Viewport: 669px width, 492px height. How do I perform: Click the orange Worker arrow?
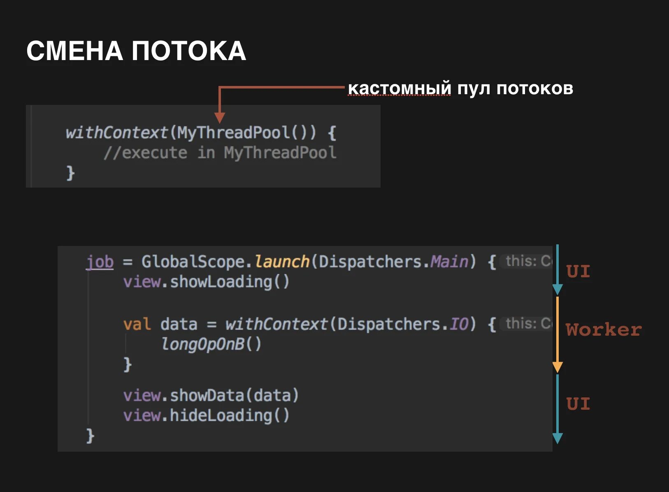pos(558,333)
